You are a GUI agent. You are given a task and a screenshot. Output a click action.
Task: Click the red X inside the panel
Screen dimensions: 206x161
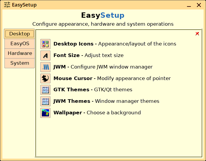coord(197,34)
